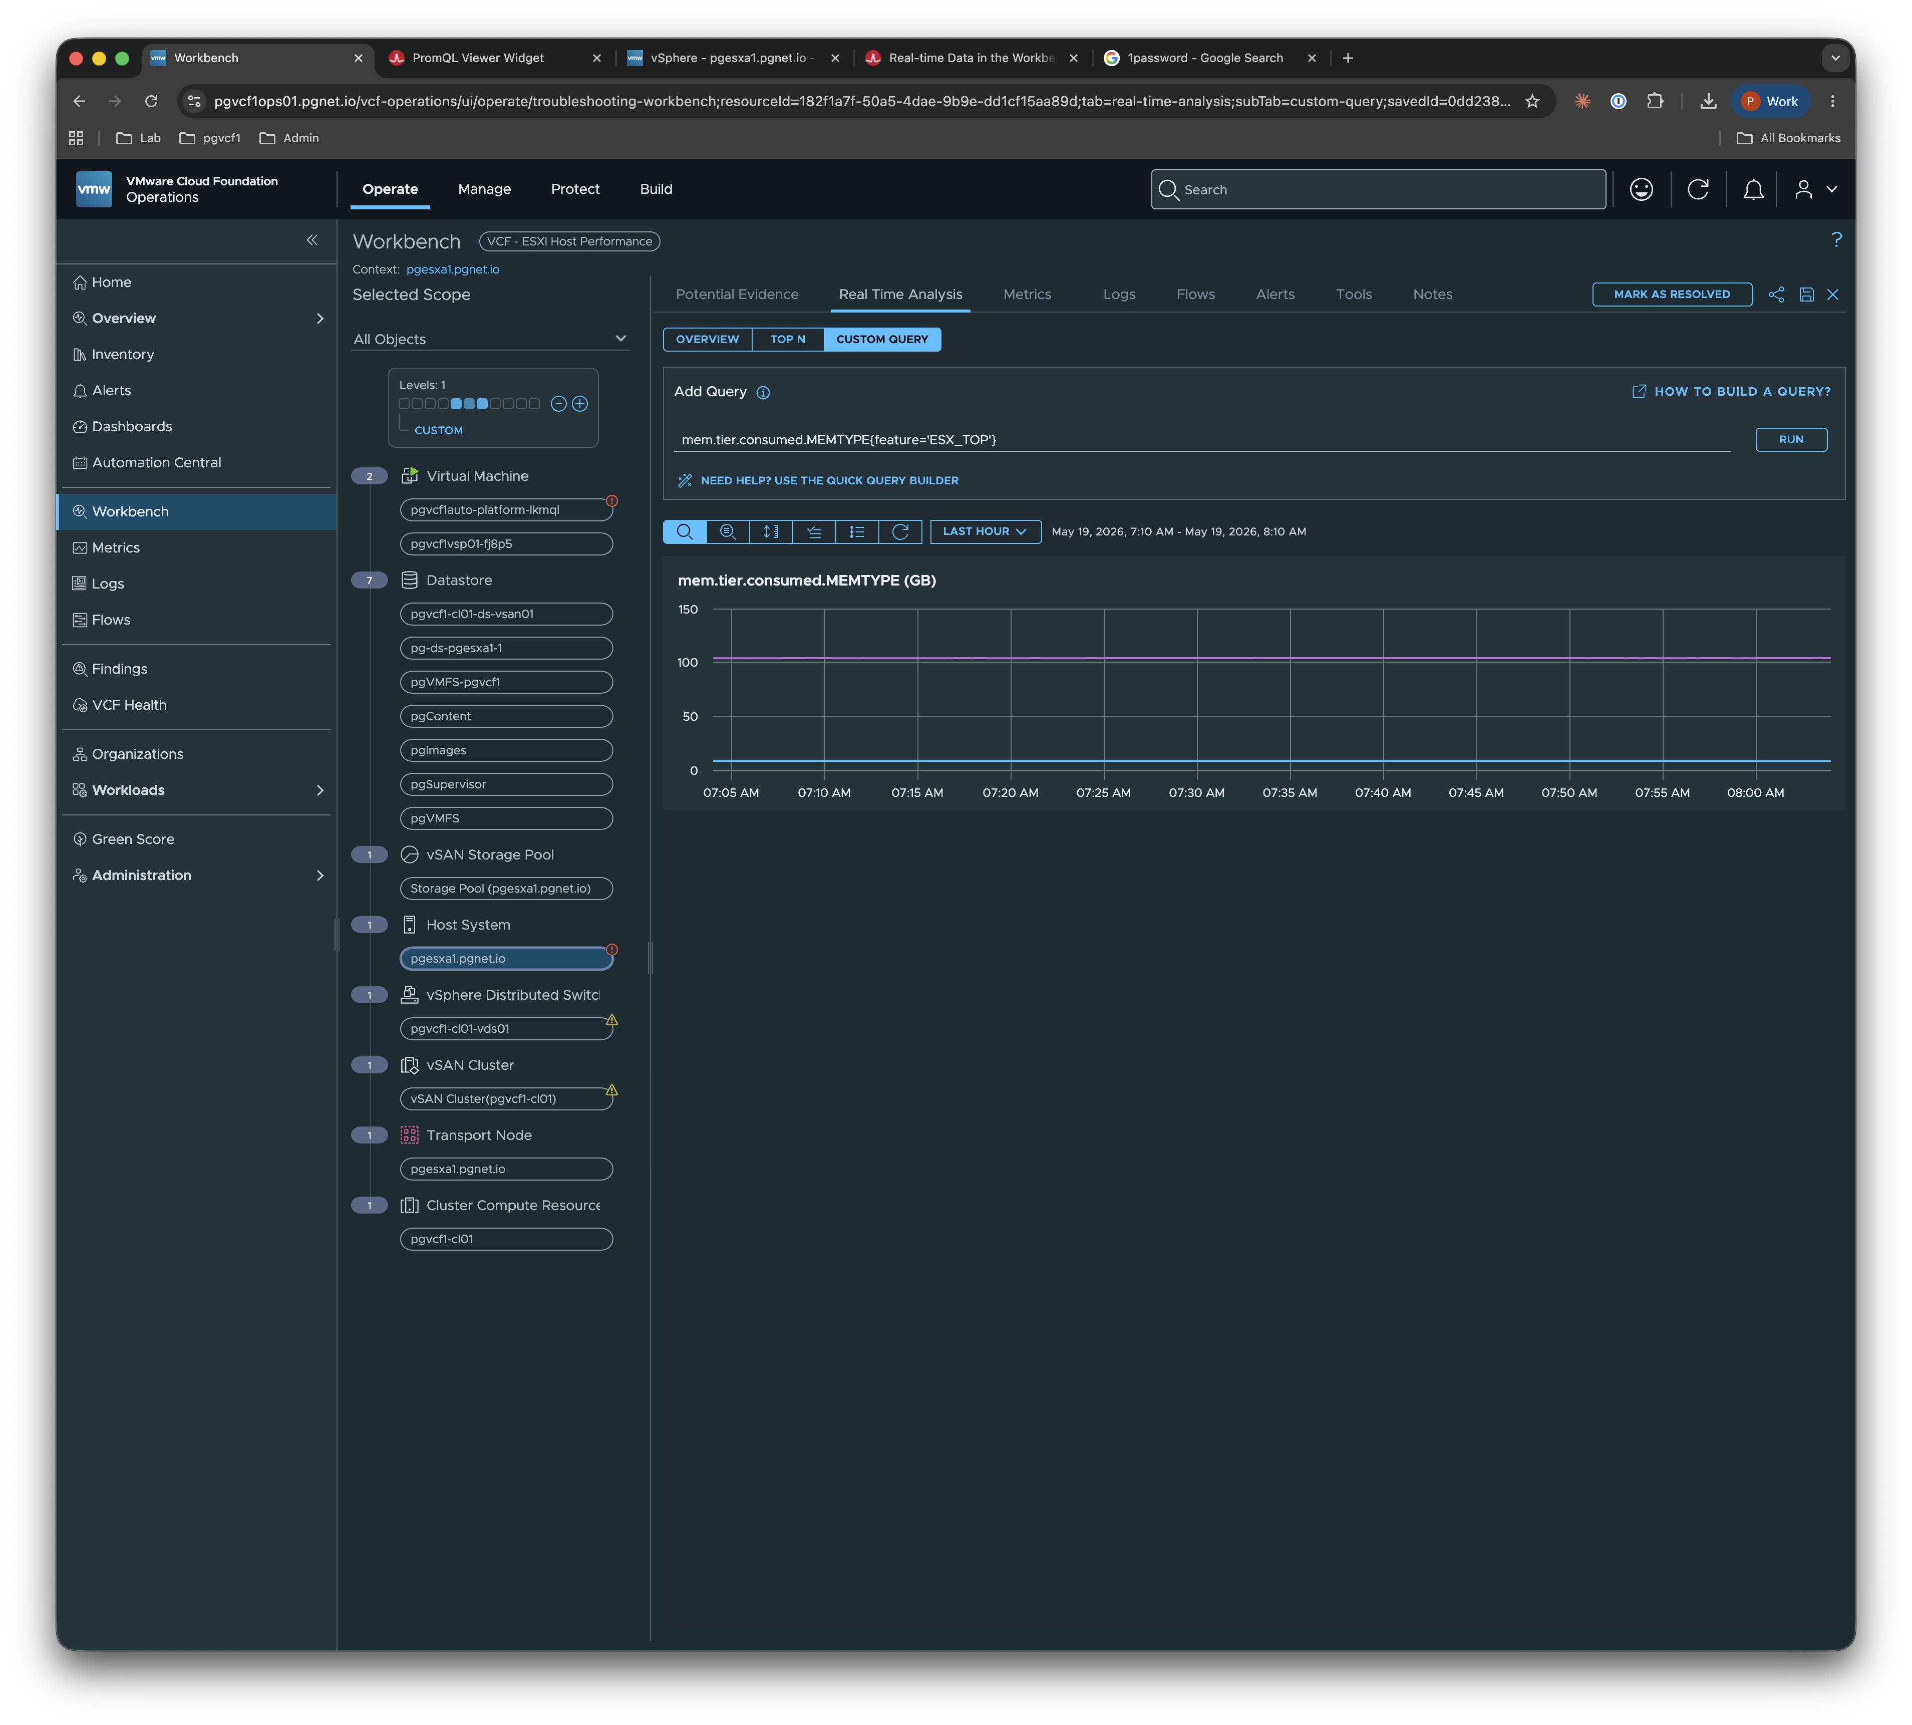Open the HOW TO BUILD A QUERY link
Screen dimensions: 1912x1725
pos(1731,392)
